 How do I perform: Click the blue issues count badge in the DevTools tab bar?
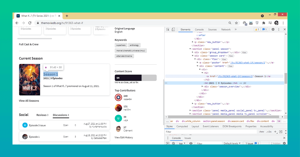coord(264,29)
